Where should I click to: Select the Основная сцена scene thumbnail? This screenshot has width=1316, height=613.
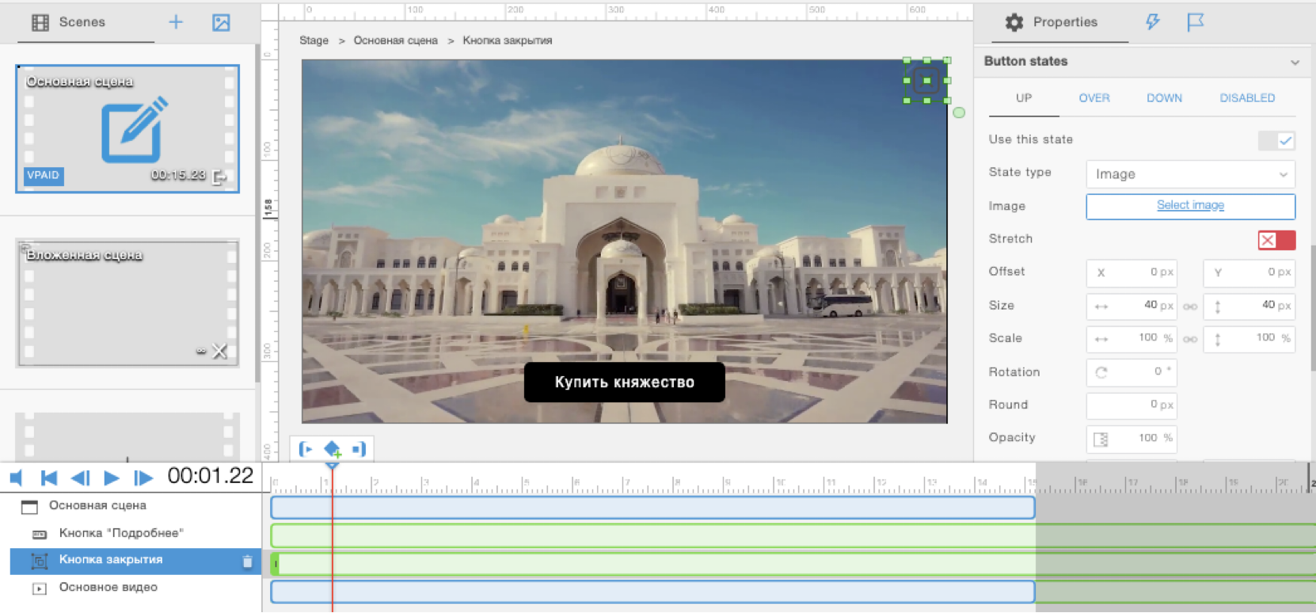[127, 129]
